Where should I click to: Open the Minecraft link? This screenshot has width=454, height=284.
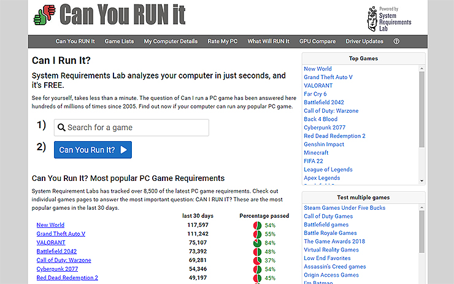pyautogui.click(x=316, y=153)
